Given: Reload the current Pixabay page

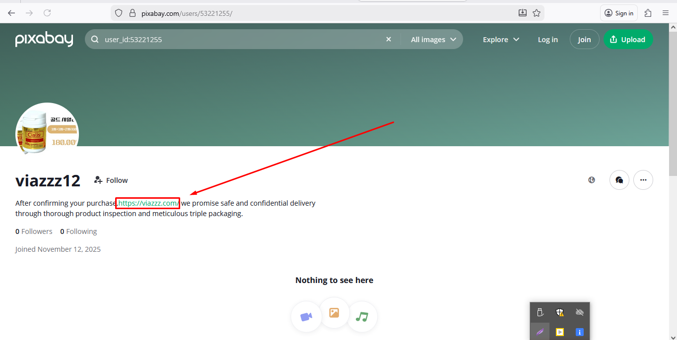Looking at the screenshot, I should tap(47, 13).
